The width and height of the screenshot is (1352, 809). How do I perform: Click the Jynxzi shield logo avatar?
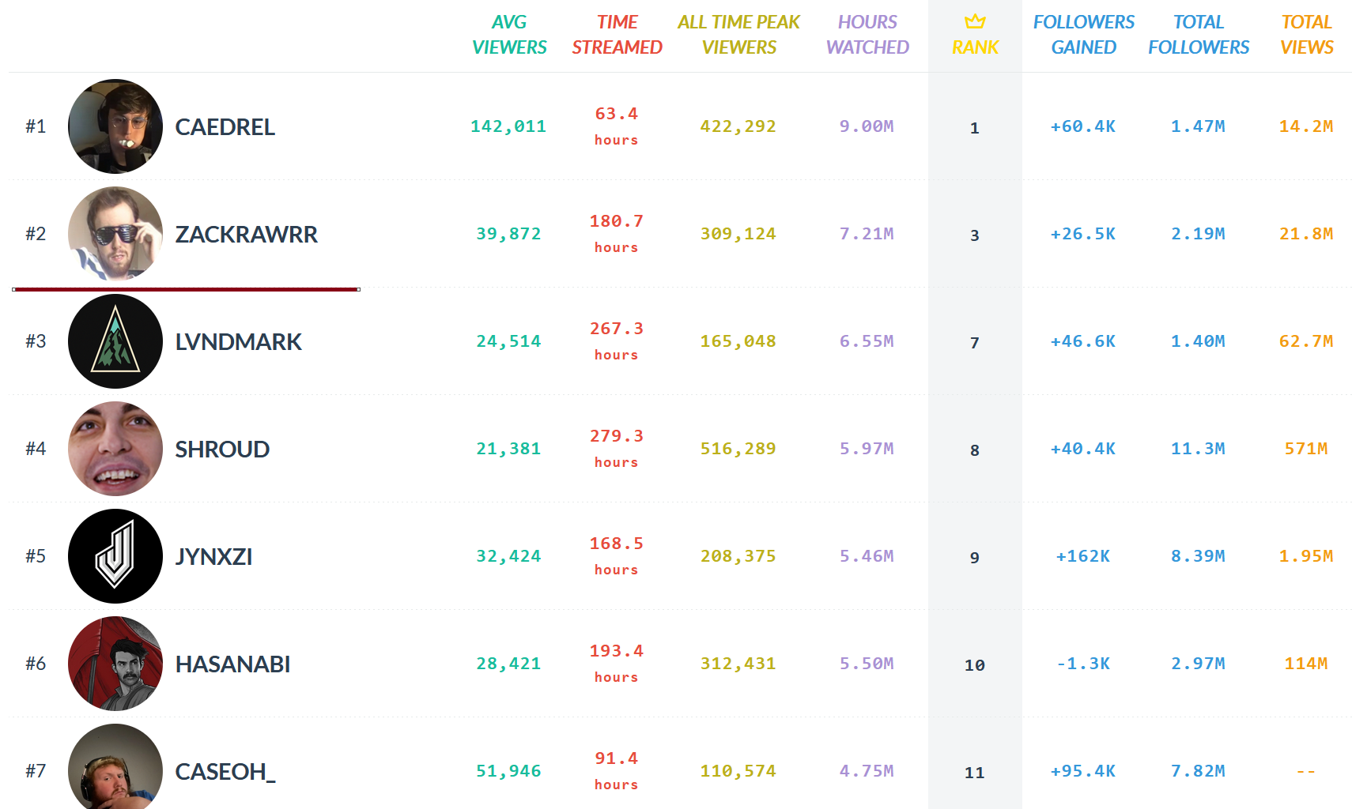[115, 556]
